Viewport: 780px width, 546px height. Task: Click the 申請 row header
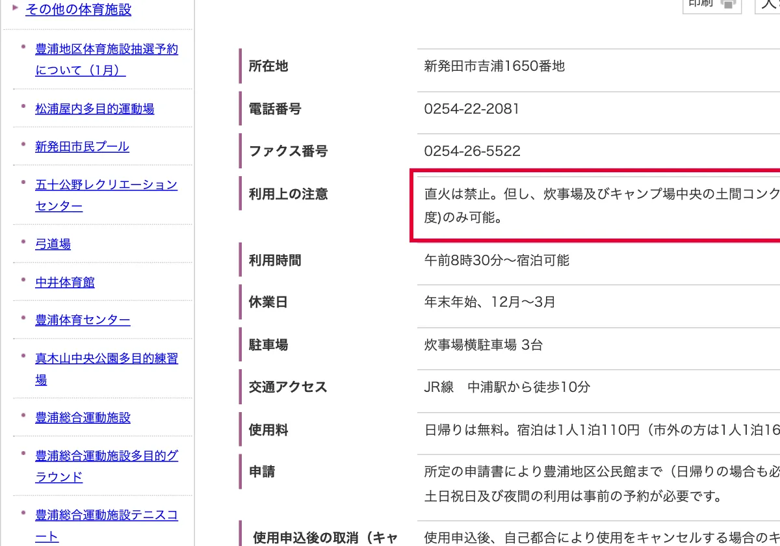tap(262, 472)
